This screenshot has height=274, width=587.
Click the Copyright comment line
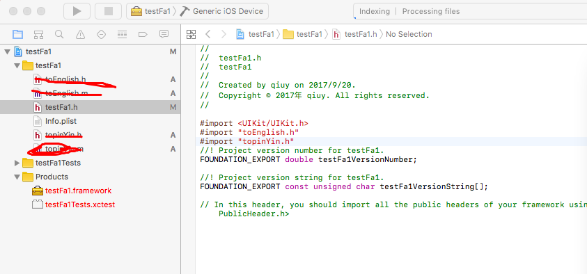tap(315, 96)
